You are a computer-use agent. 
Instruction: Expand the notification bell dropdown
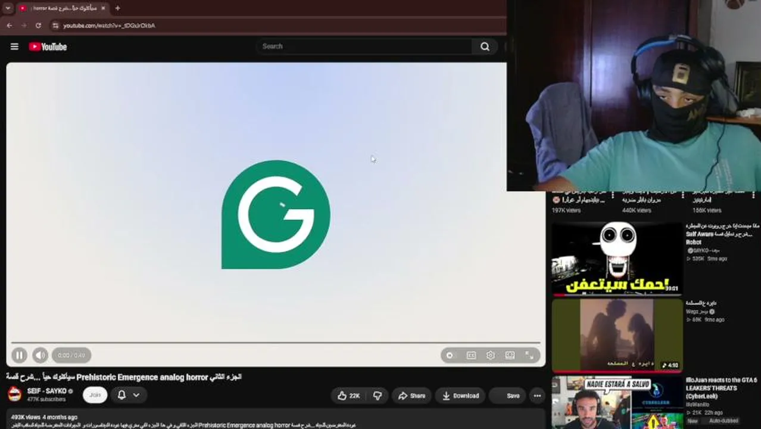tap(128, 395)
